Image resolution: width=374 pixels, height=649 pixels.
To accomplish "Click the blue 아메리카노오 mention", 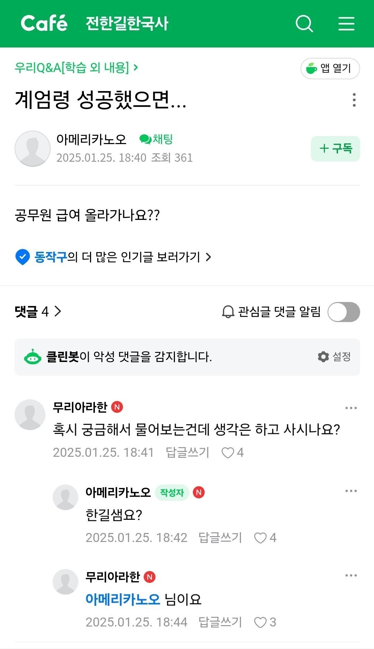I will (123, 599).
